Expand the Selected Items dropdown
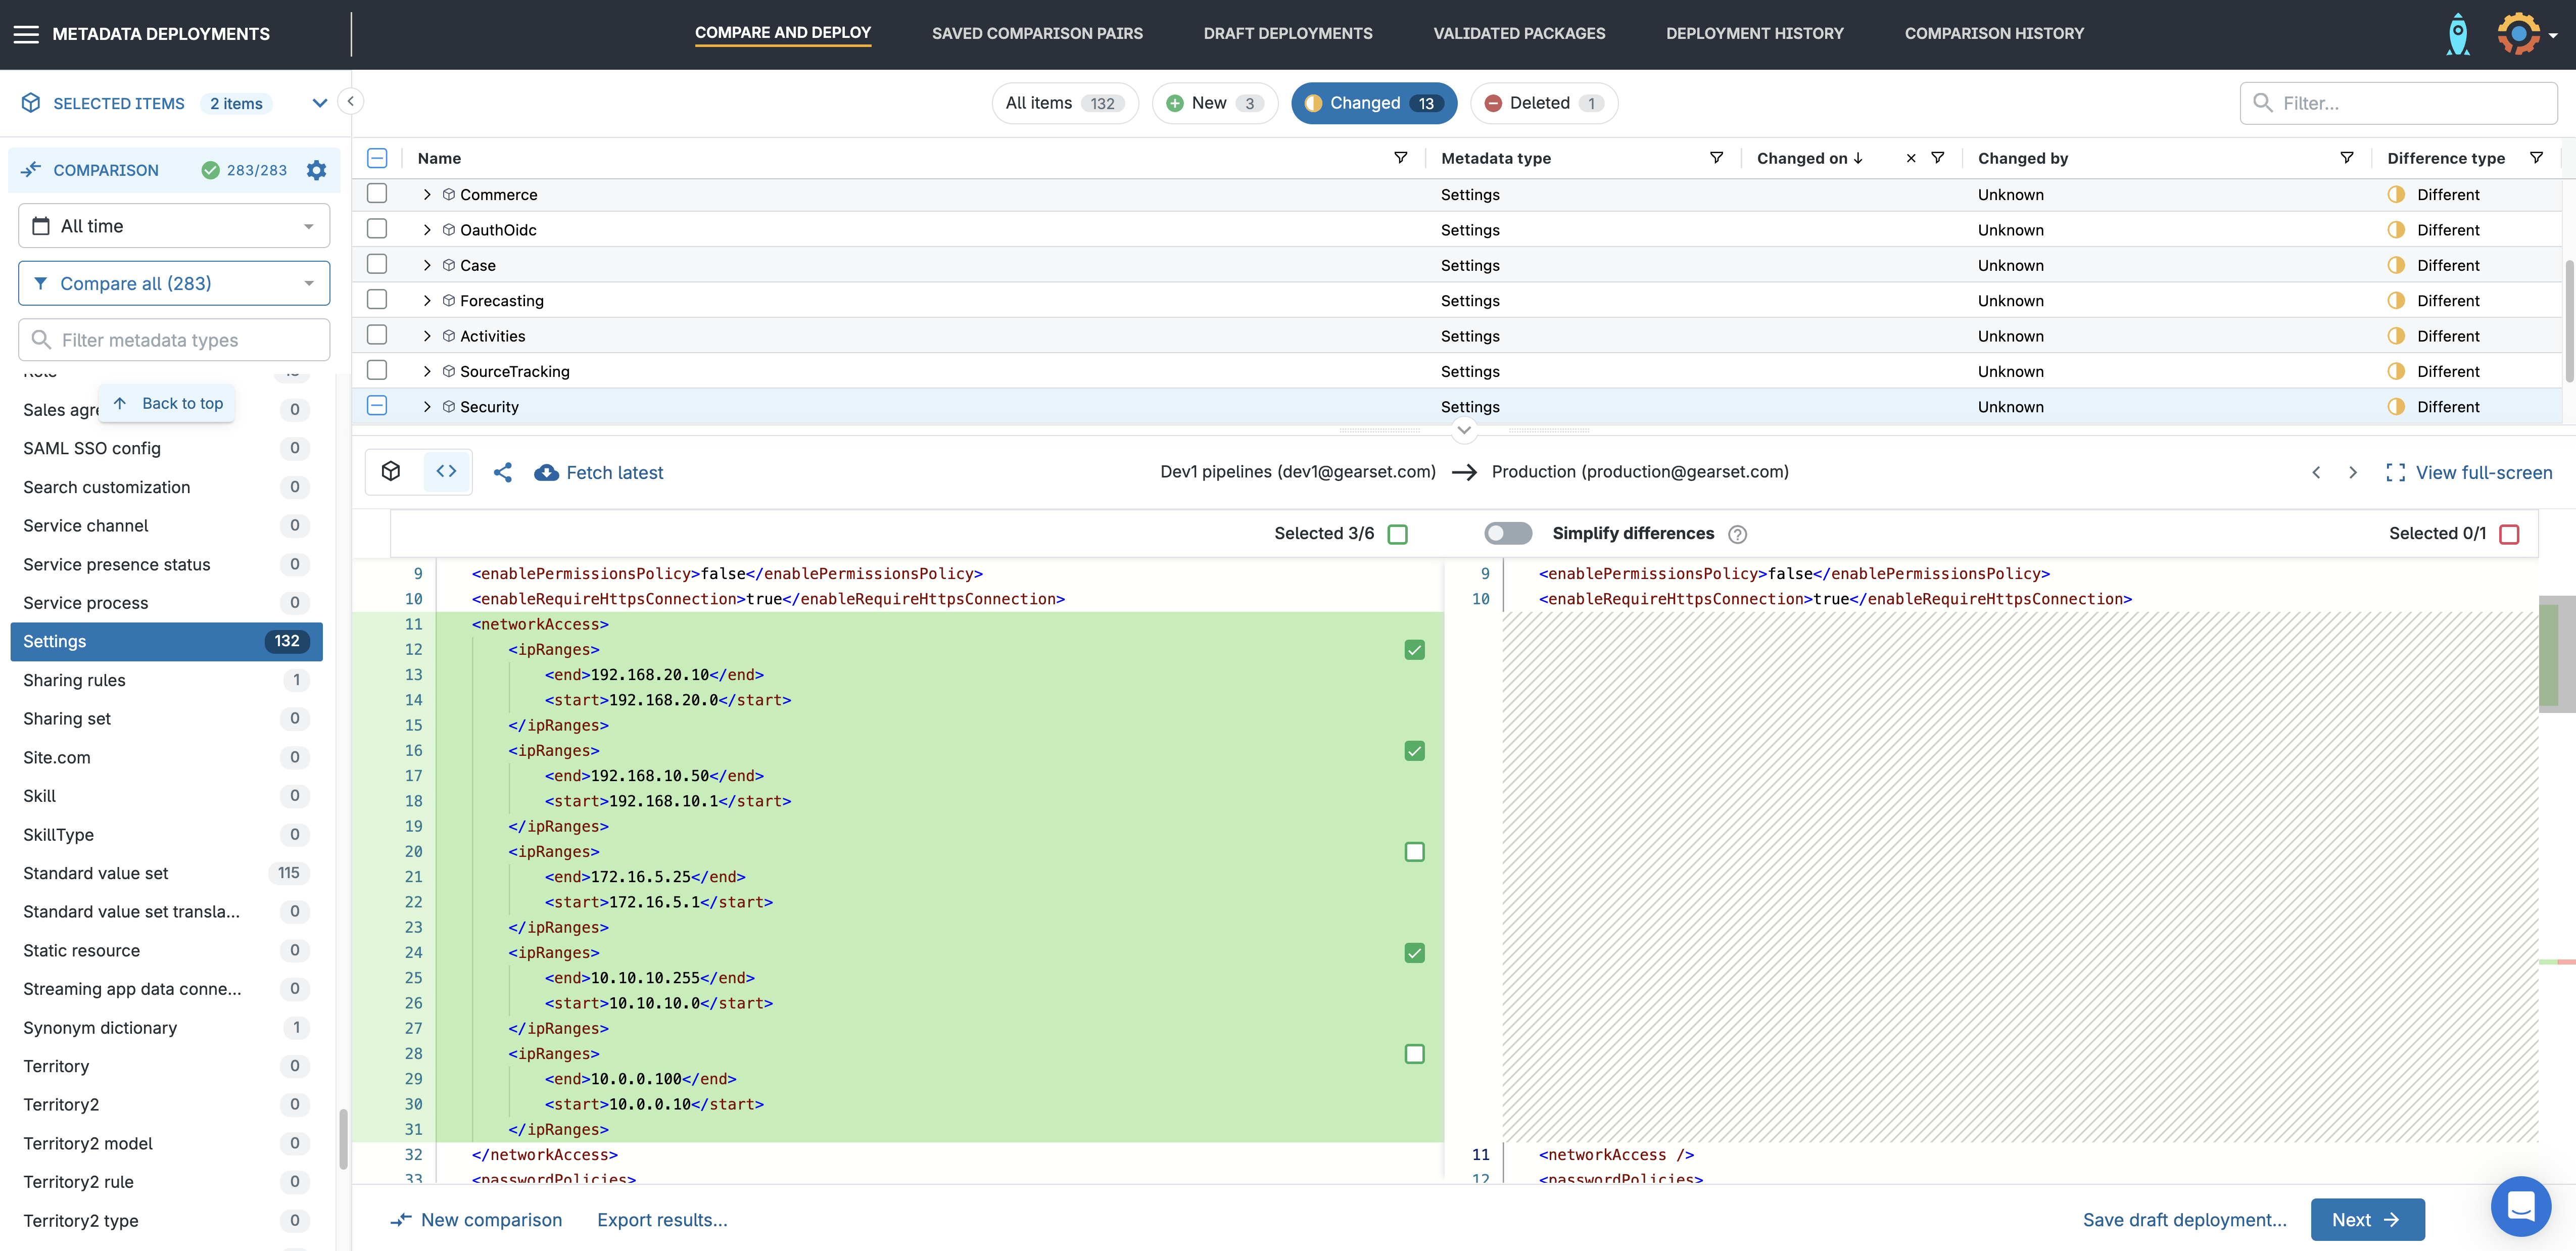 [320, 103]
